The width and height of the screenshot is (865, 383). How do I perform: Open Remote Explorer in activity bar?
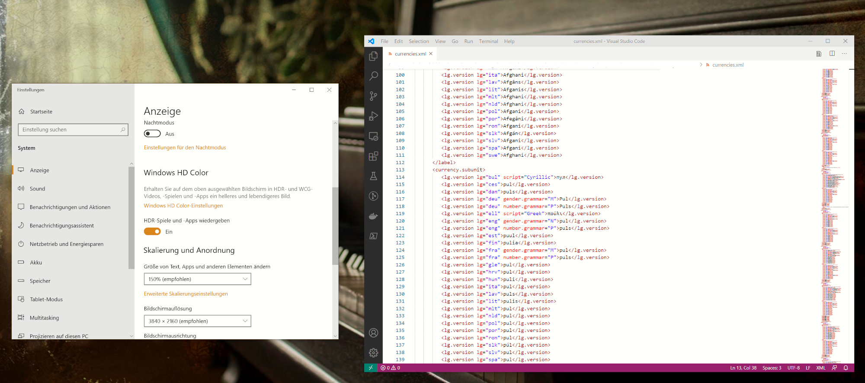374,136
